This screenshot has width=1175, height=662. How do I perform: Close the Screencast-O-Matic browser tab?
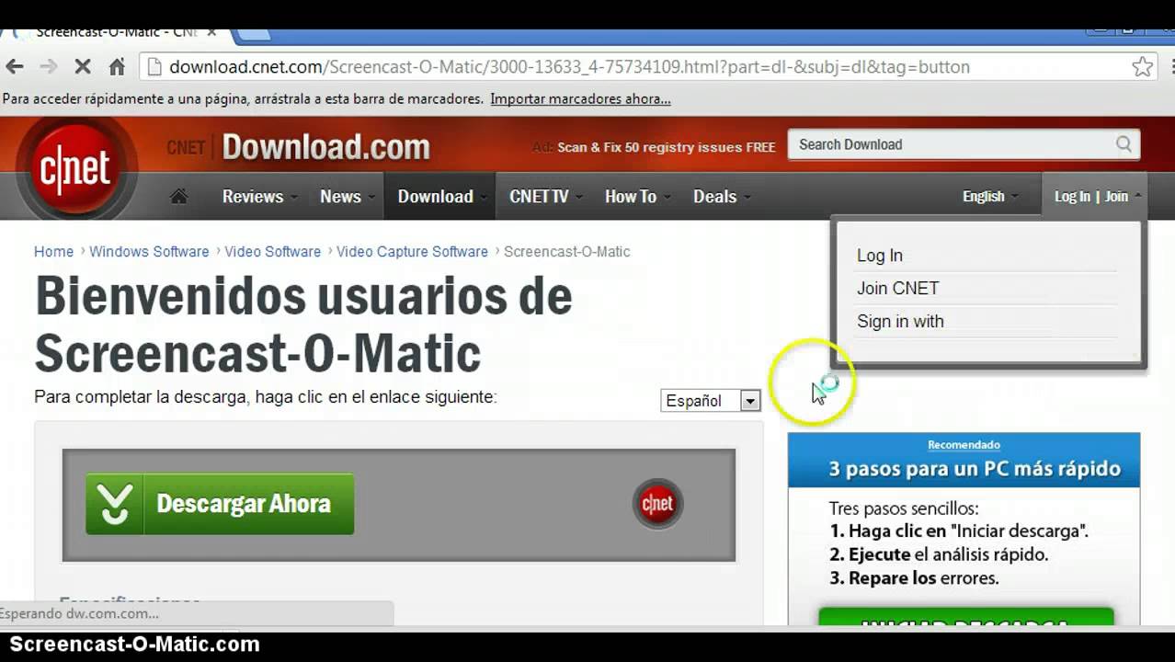[211, 32]
